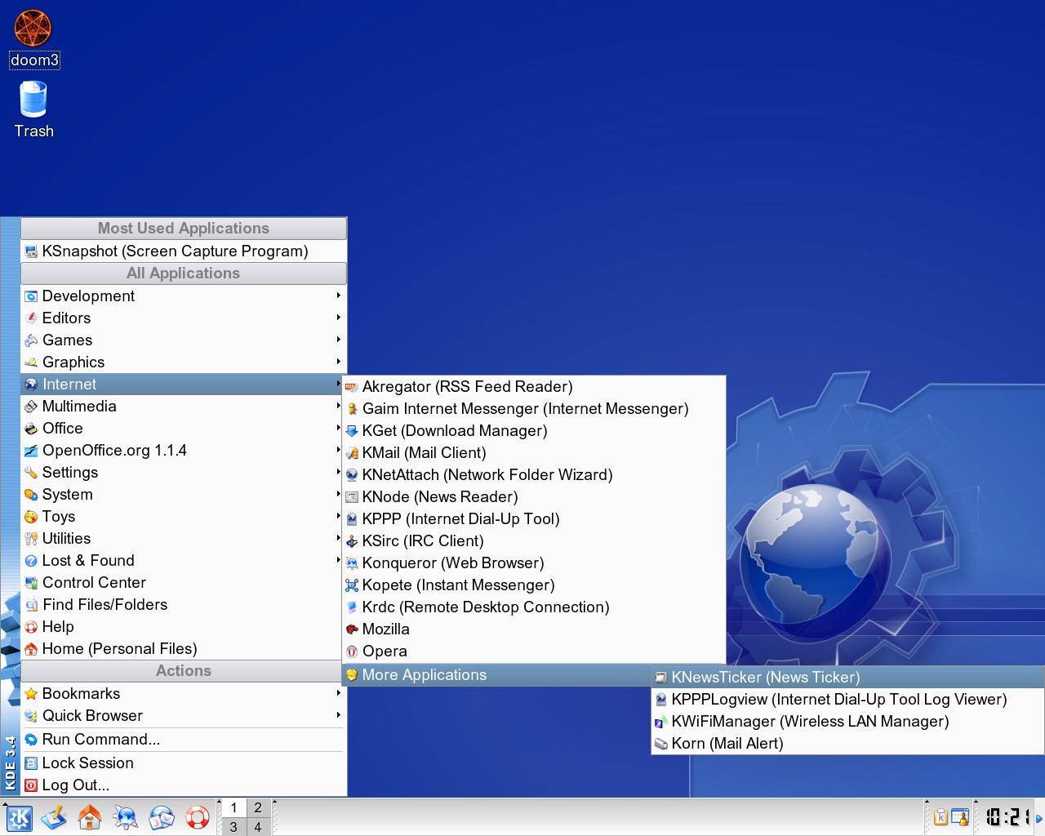Viewport: 1045px width, 836px height.
Task: Expand the Quick Browser submenu
Action: tap(184, 715)
